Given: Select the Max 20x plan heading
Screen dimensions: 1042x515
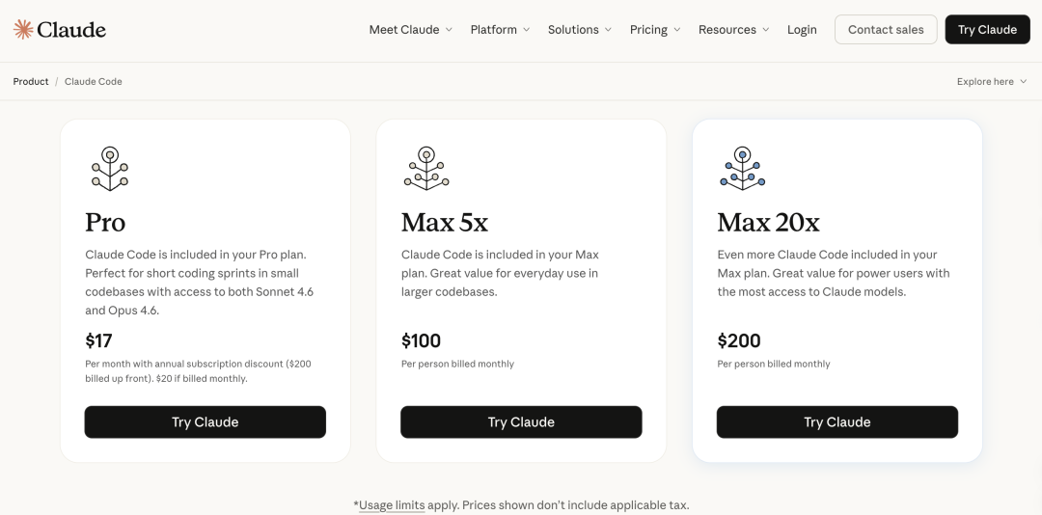Looking at the screenshot, I should (x=768, y=223).
